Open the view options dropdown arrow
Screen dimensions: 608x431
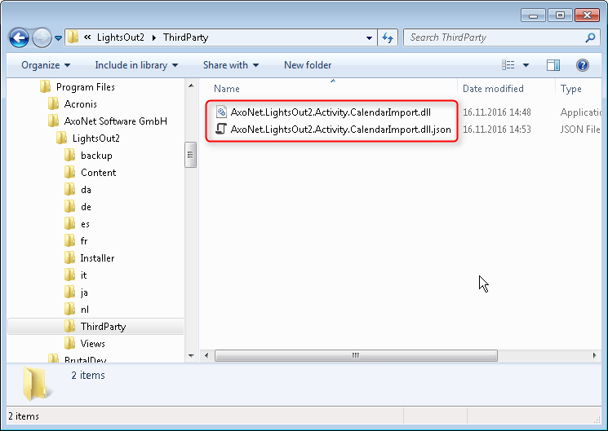point(526,65)
